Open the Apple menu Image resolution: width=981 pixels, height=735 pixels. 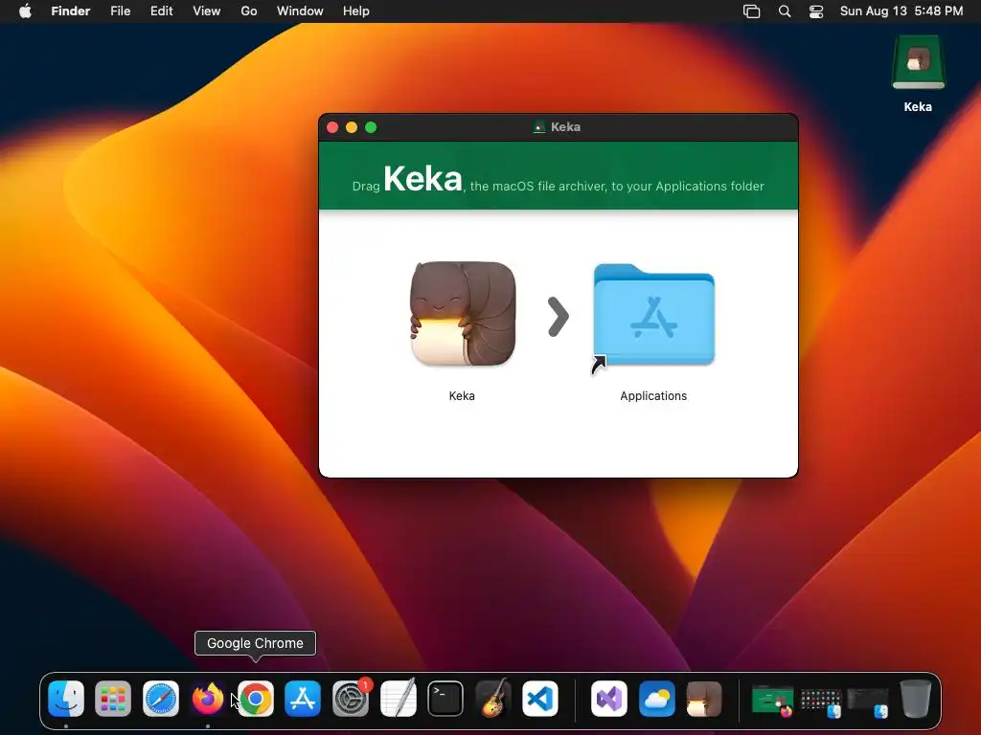tap(25, 11)
